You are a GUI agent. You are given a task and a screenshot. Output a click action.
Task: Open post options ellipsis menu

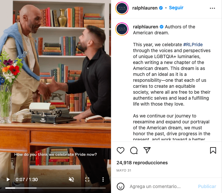[x=212, y=8]
